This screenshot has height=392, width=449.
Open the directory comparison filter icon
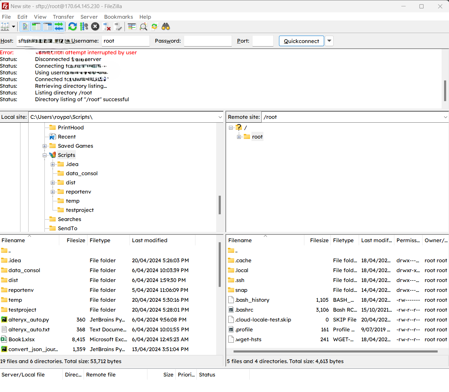click(x=143, y=27)
